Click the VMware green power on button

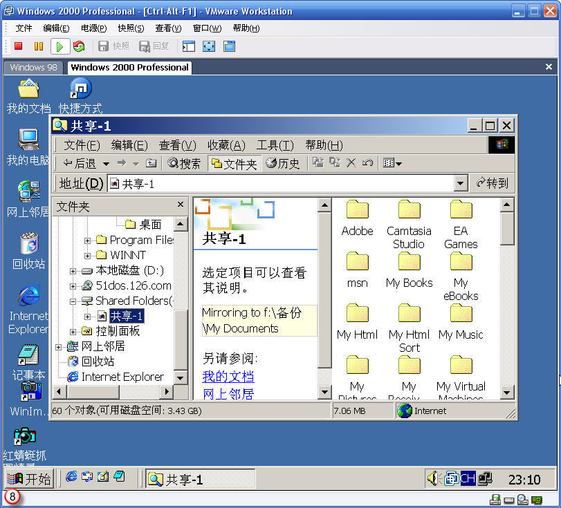[x=59, y=46]
